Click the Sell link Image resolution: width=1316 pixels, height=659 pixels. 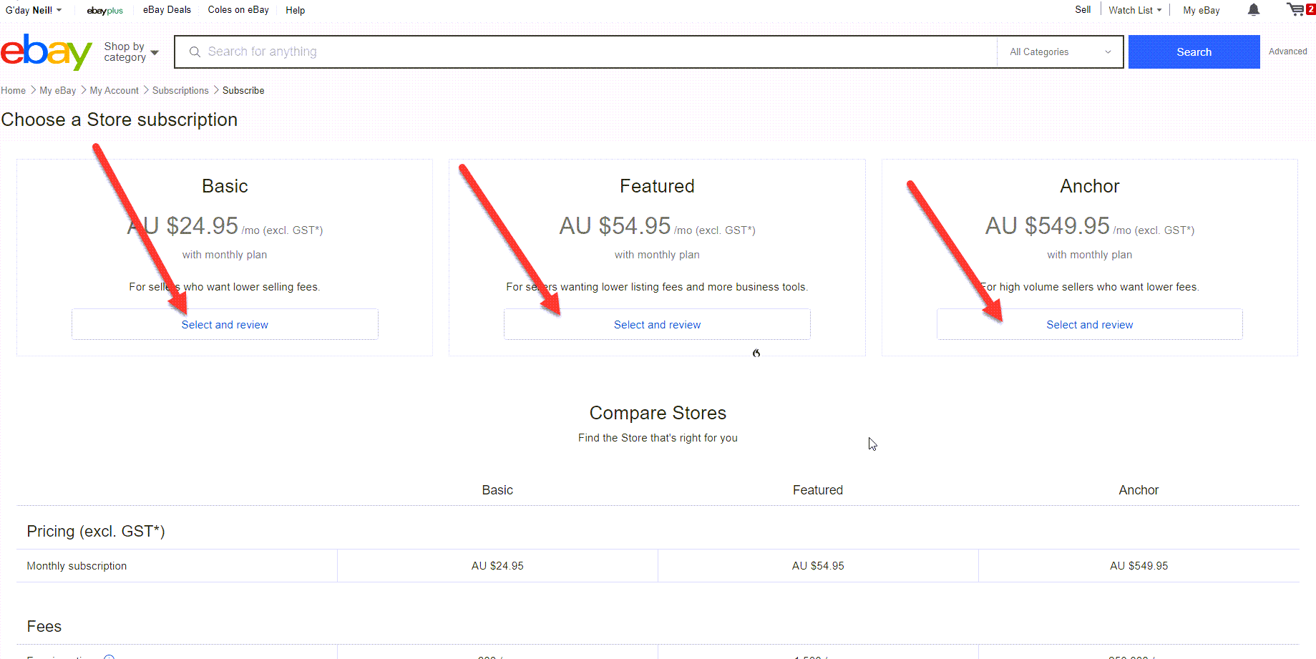1083,10
